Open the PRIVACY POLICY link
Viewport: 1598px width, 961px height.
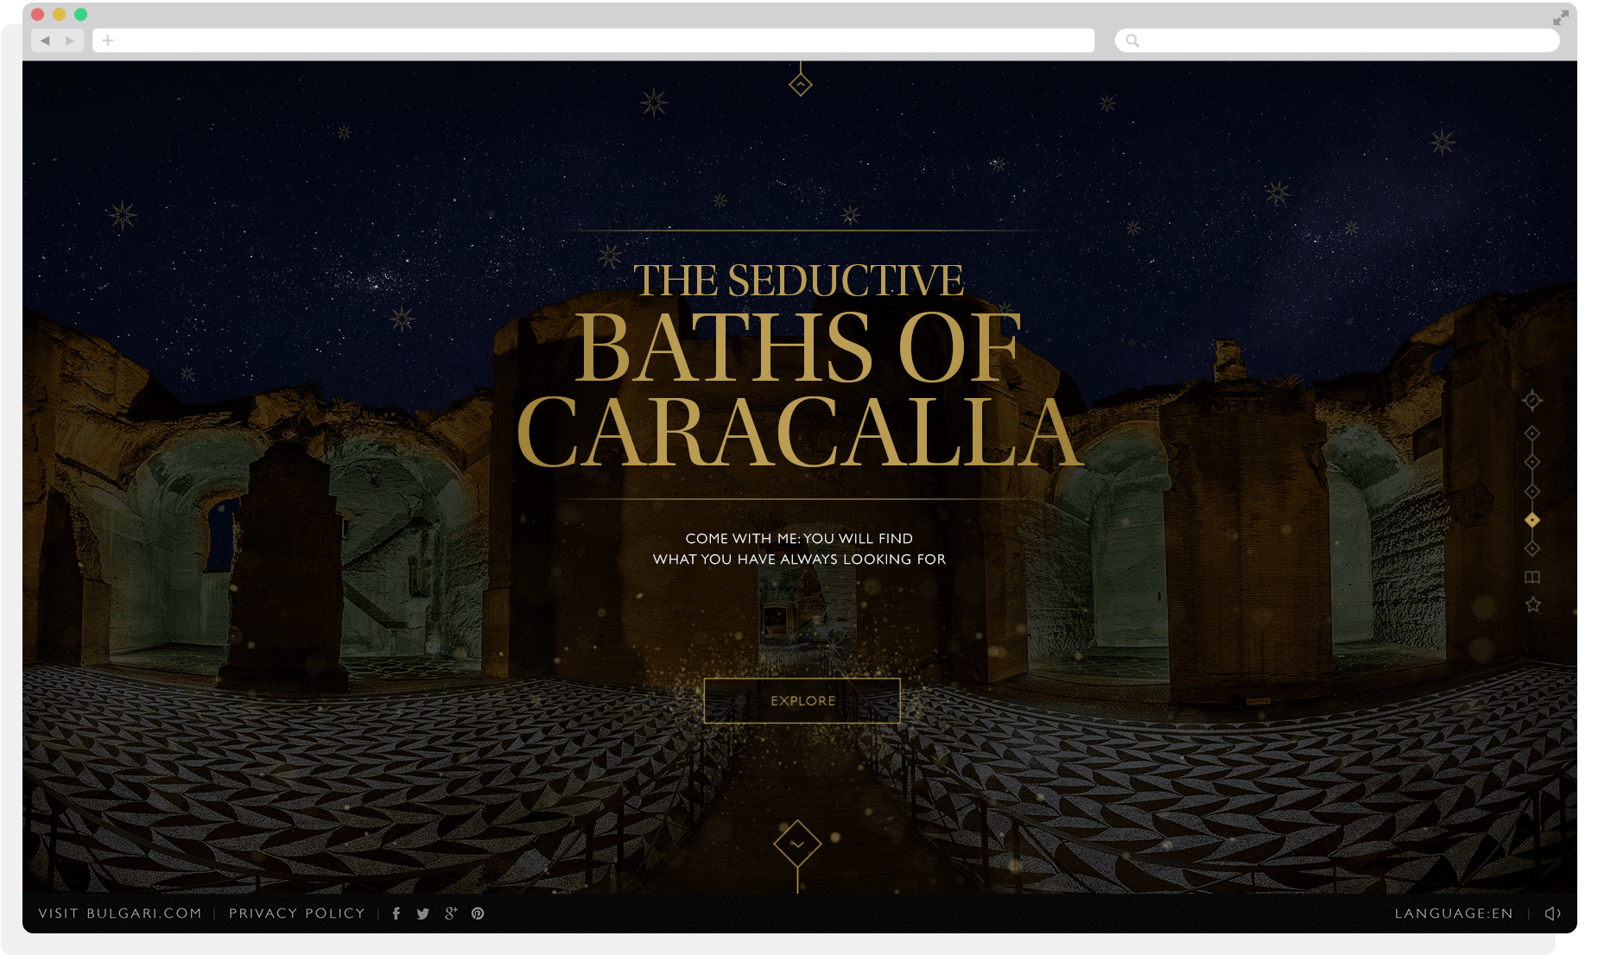point(296,914)
